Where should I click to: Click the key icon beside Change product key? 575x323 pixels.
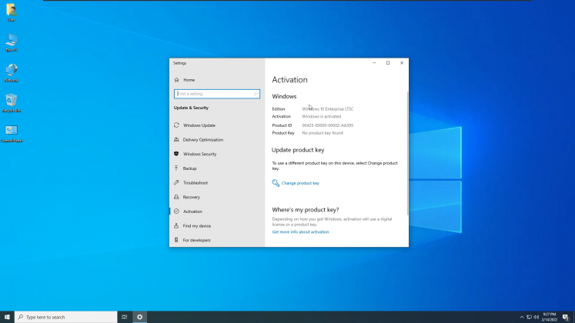pos(276,183)
